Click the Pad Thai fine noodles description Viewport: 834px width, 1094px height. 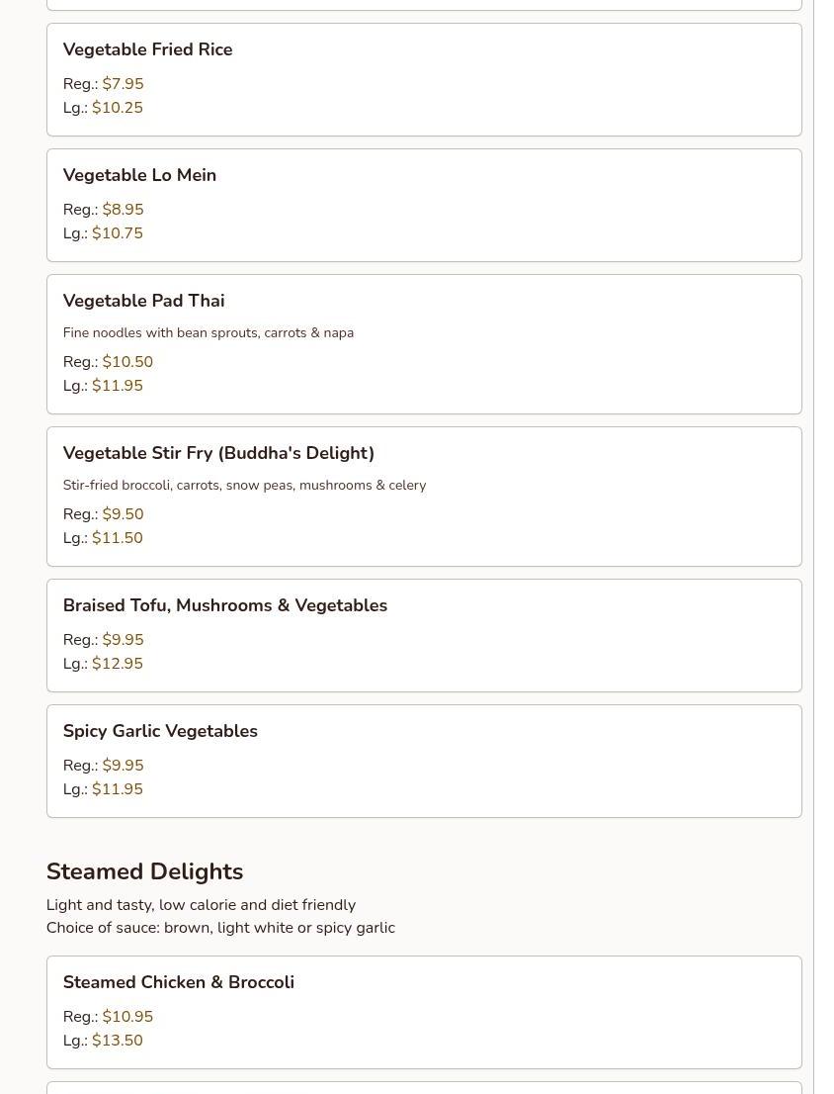click(x=208, y=333)
